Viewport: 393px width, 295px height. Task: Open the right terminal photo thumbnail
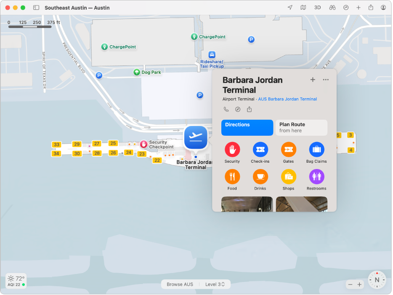point(302,204)
